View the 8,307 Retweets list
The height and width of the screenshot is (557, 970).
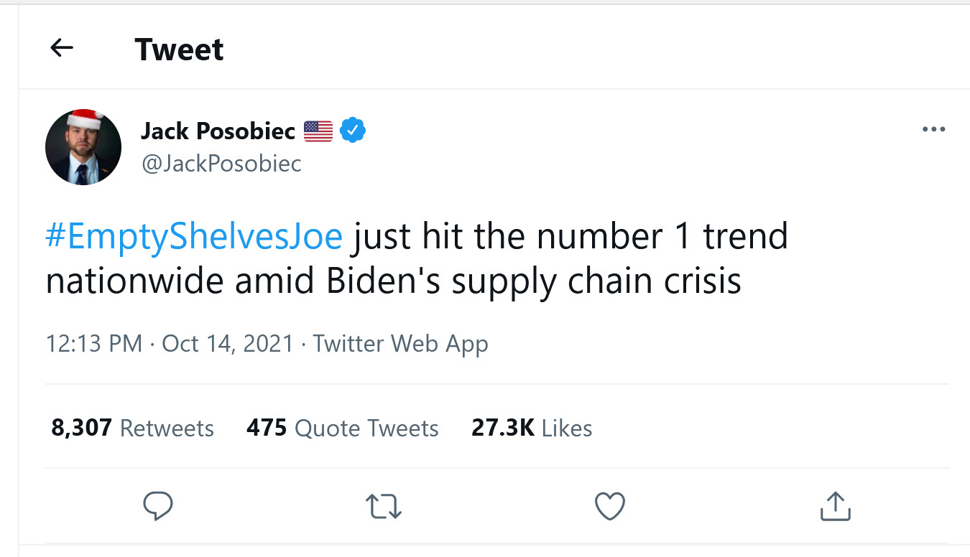tap(133, 428)
